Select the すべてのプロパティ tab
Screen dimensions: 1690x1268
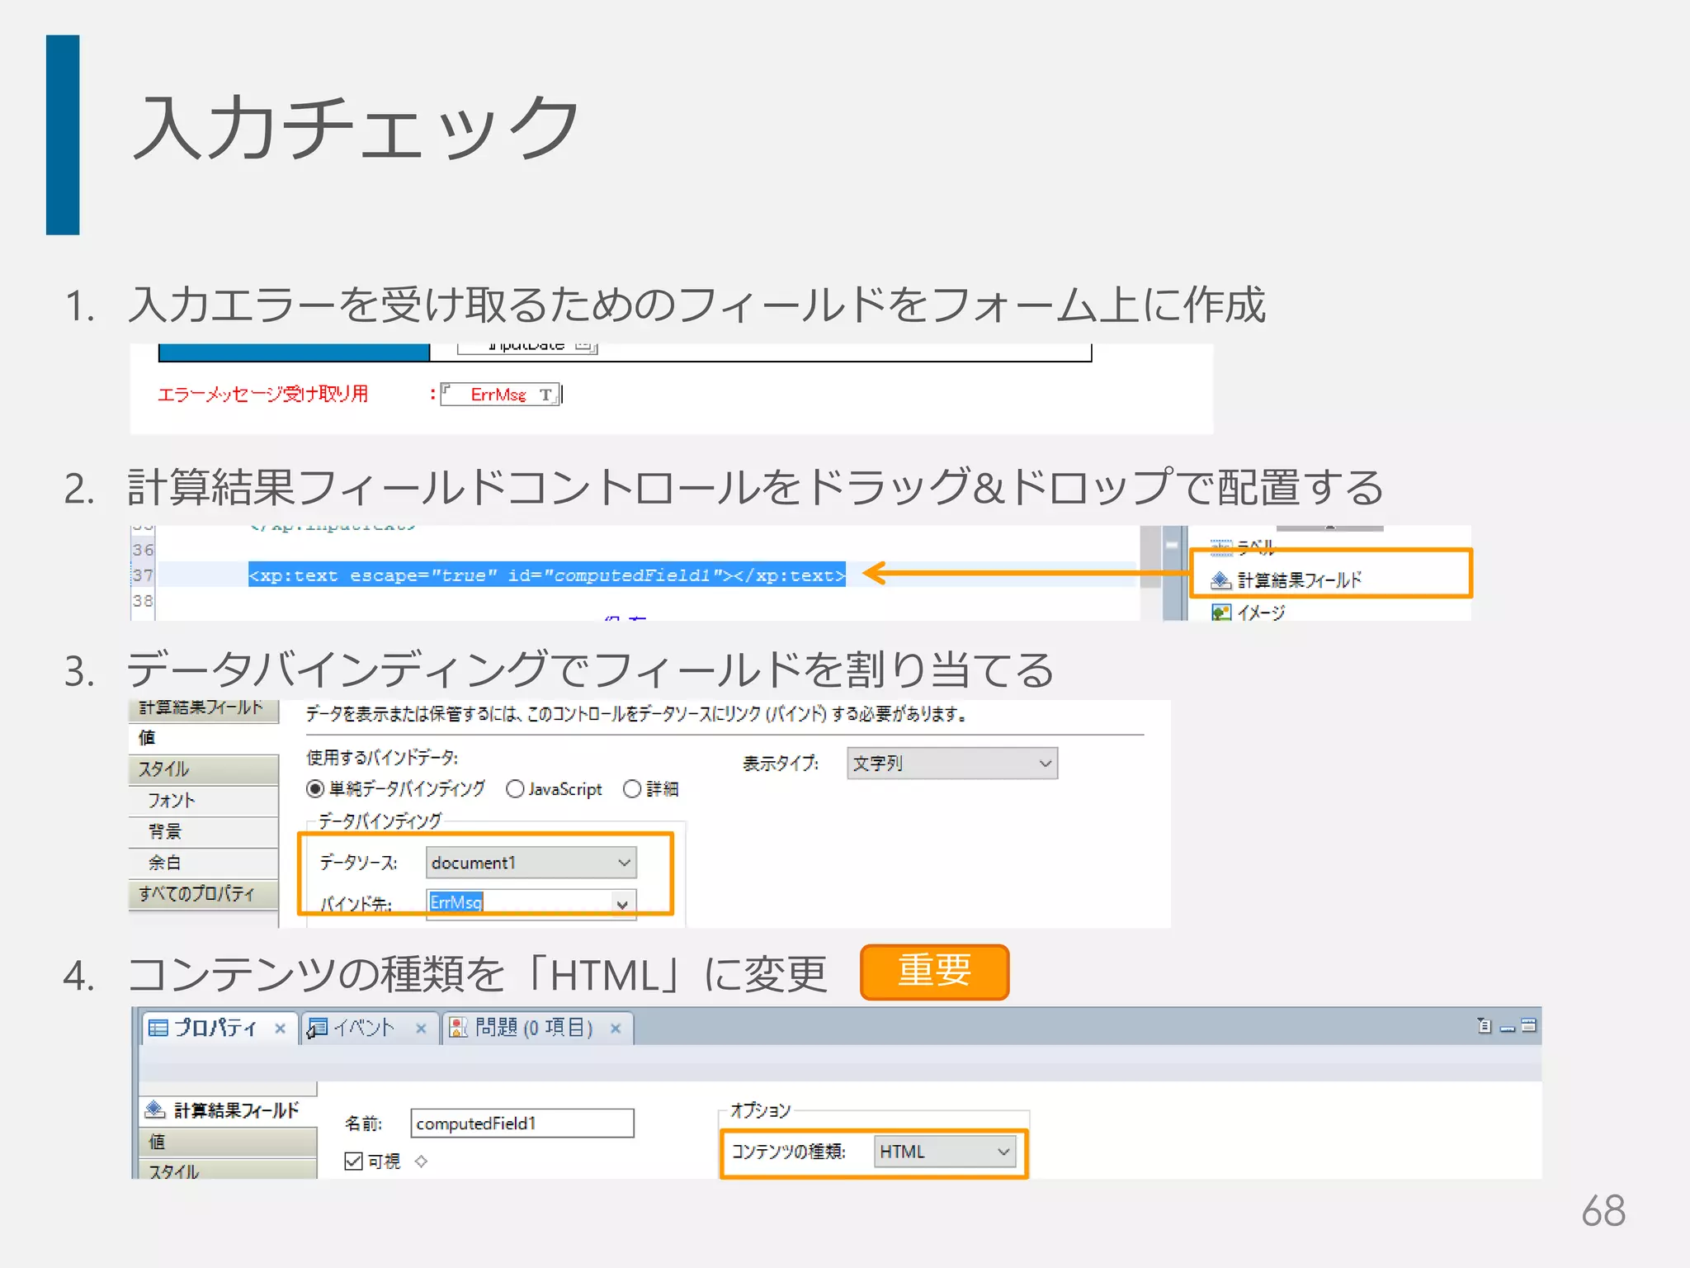coord(204,893)
